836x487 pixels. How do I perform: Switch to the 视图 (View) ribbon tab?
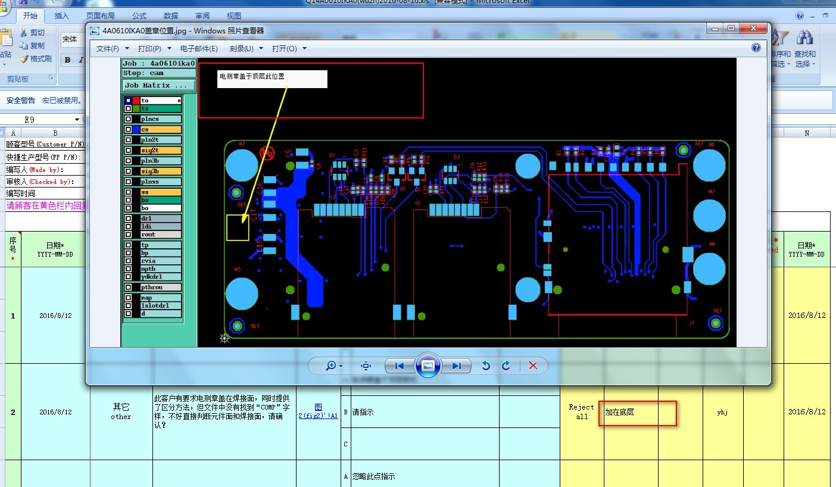click(234, 16)
